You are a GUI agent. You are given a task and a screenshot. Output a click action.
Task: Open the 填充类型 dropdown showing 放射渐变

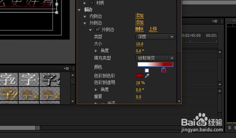click(x=155, y=58)
